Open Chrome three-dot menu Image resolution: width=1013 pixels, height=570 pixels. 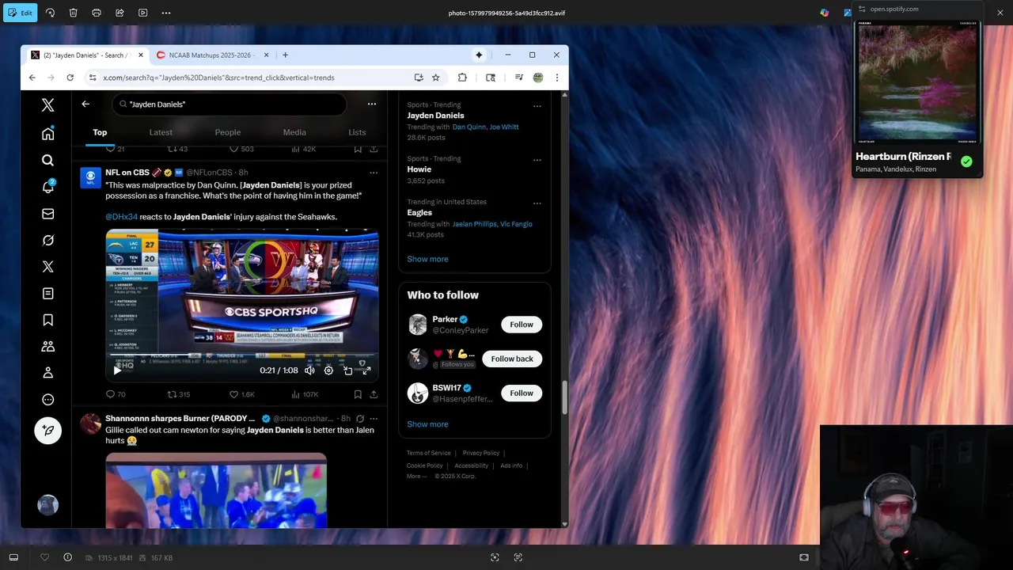[556, 78]
